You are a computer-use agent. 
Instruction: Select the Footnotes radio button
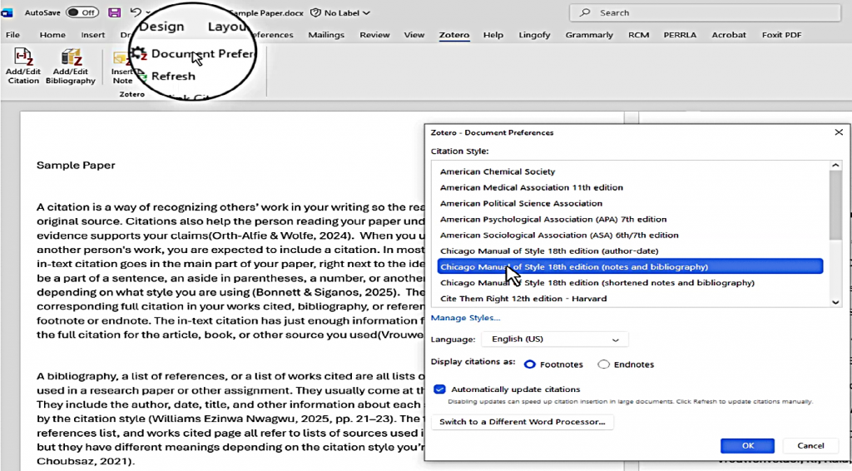coord(530,364)
